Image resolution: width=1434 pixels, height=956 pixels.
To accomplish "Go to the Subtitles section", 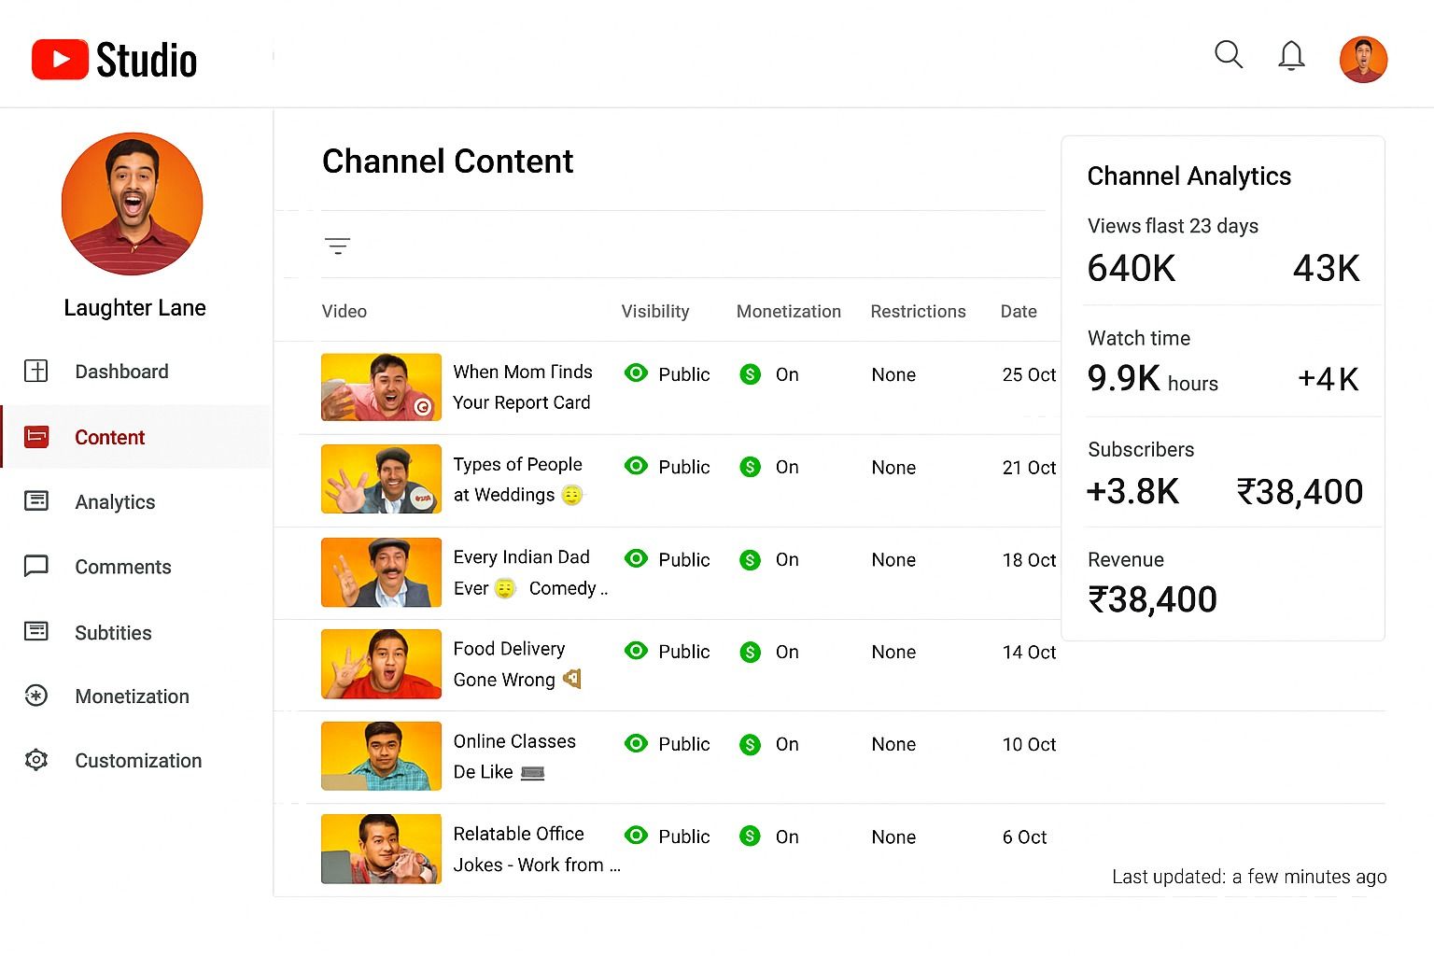I will click(x=113, y=632).
